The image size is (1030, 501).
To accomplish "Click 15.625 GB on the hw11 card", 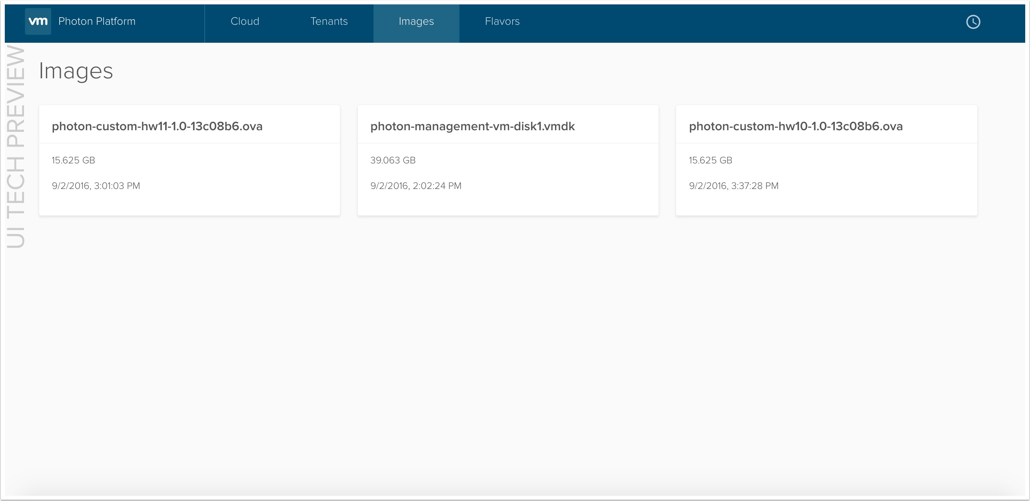I will (x=74, y=160).
